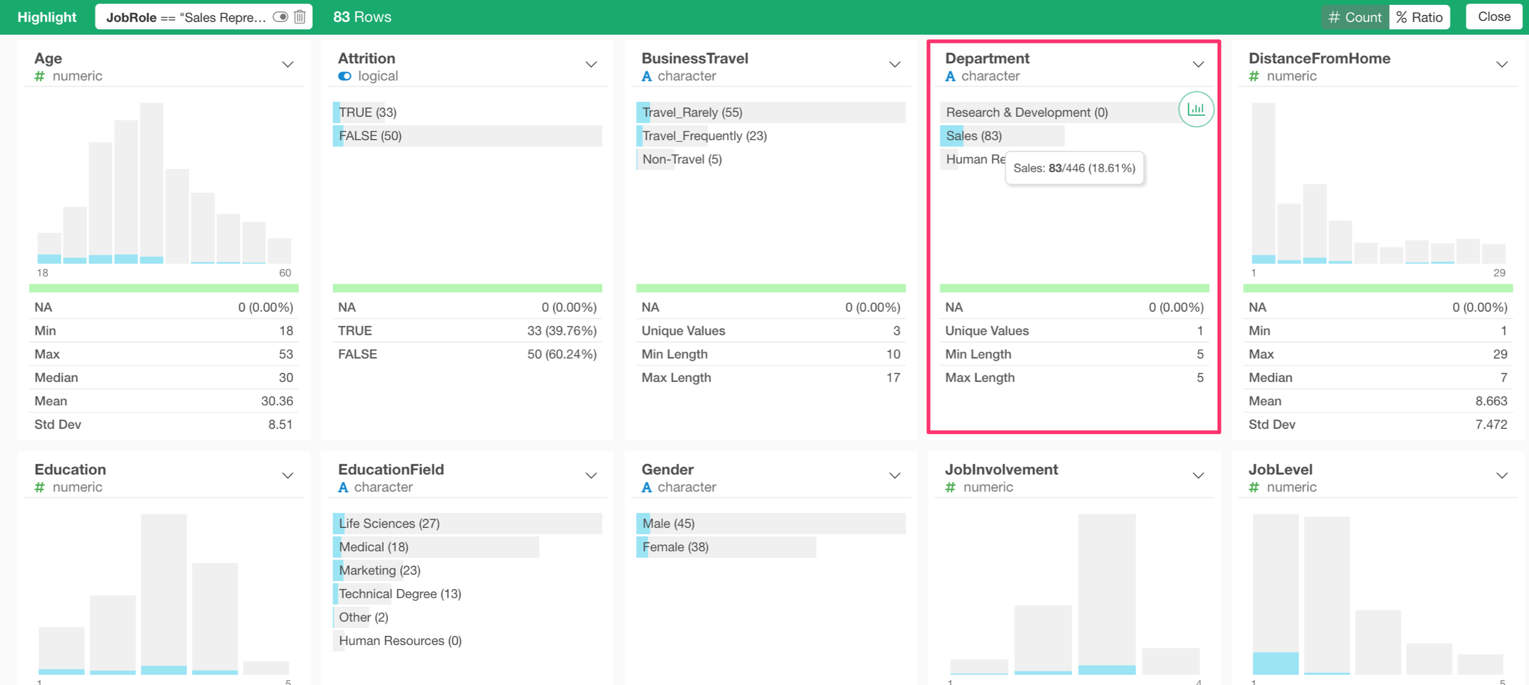Toggle the JobRole highlight switch off

point(280,17)
